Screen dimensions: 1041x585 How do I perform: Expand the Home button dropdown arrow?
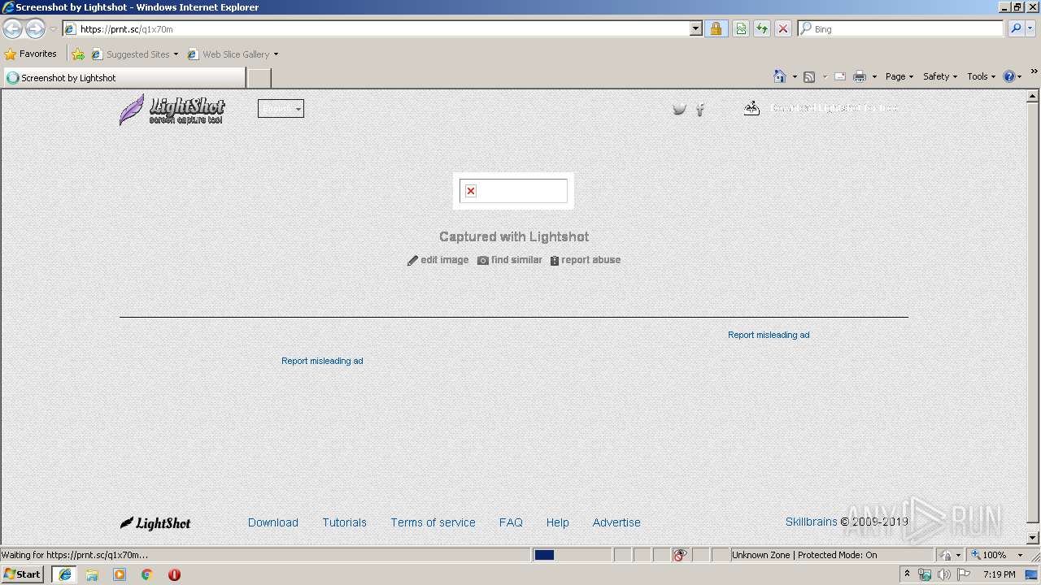coord(793,77)
